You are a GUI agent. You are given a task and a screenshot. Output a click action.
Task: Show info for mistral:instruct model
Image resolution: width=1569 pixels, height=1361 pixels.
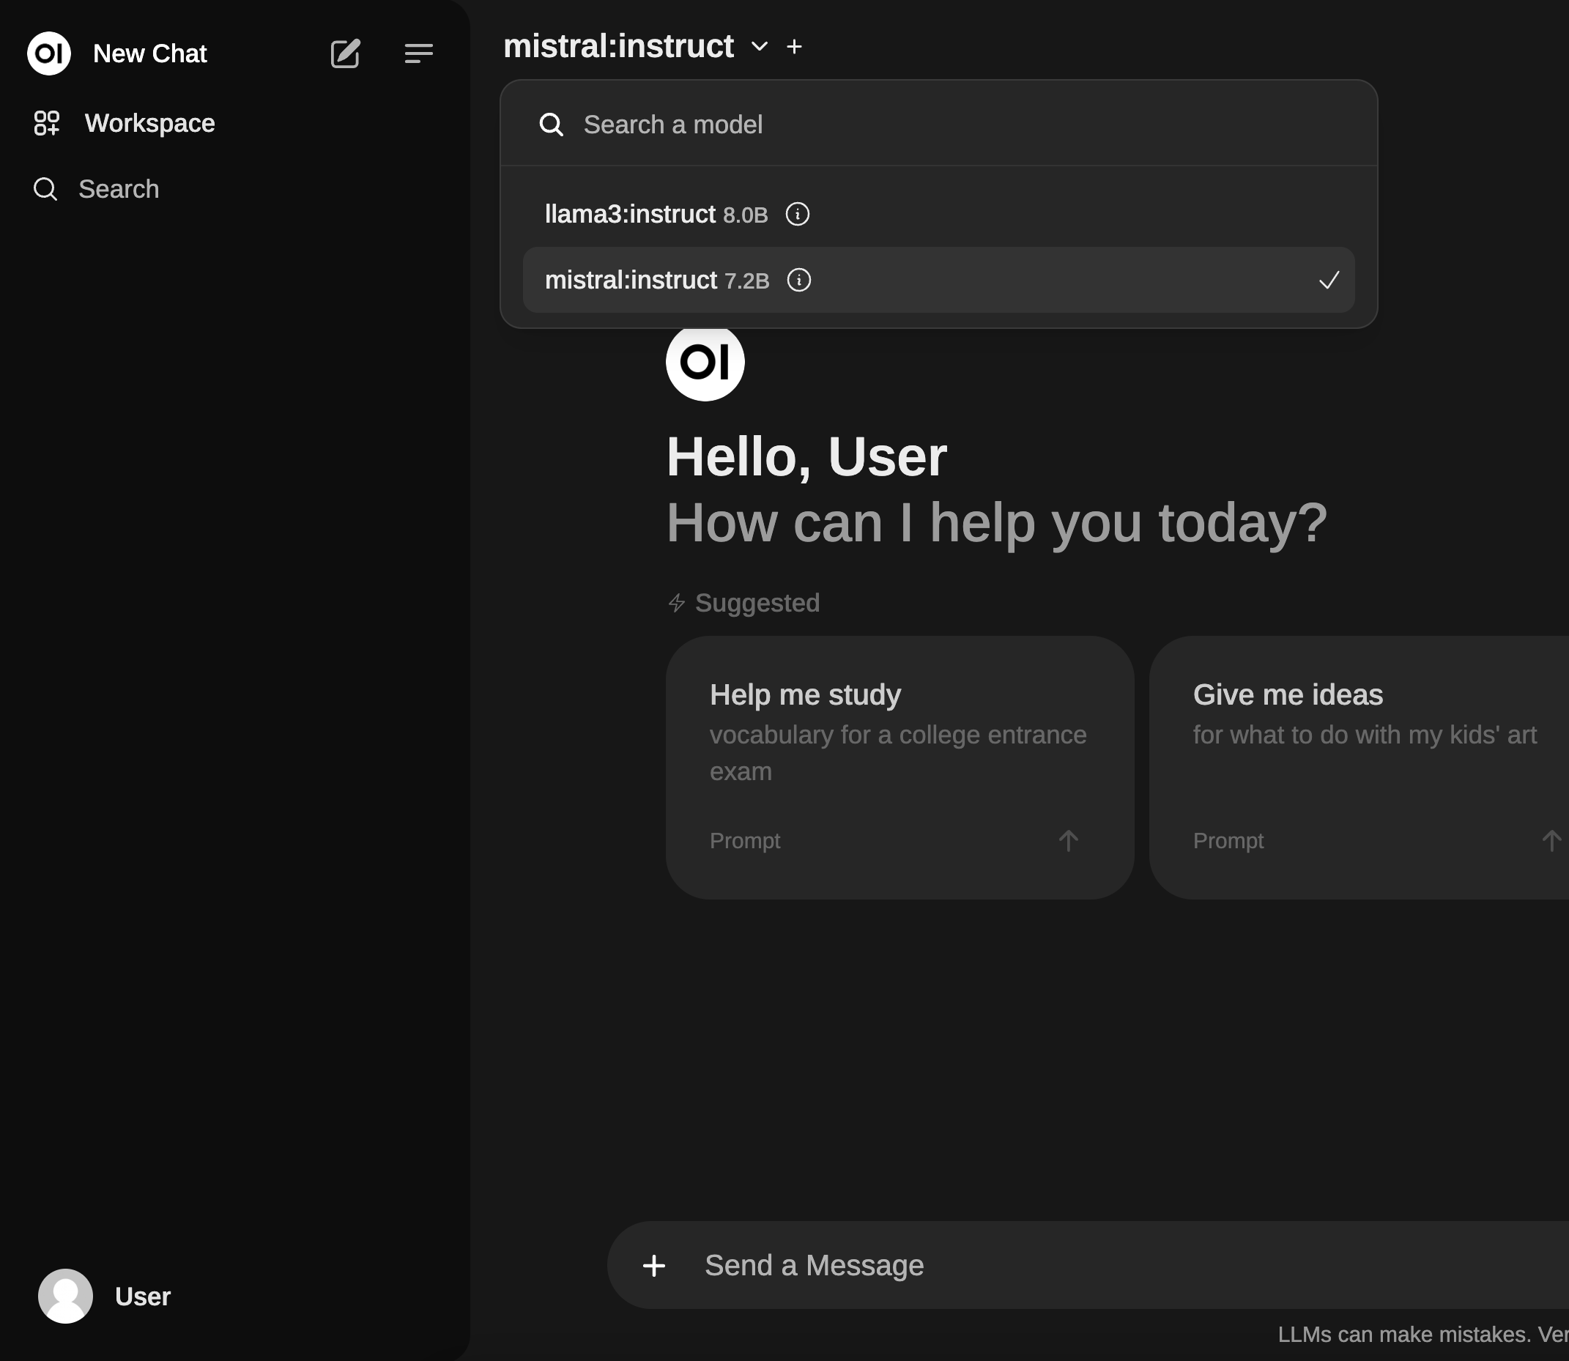pos(798,281)
